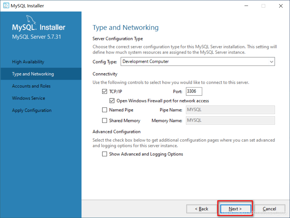Click the MySQL dolphin logo
Screen dimensions: 290x218
31,19
